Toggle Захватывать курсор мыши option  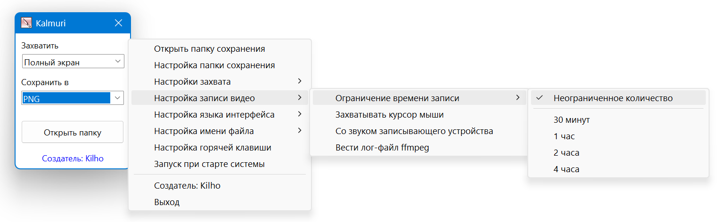[x=389, y=115]
